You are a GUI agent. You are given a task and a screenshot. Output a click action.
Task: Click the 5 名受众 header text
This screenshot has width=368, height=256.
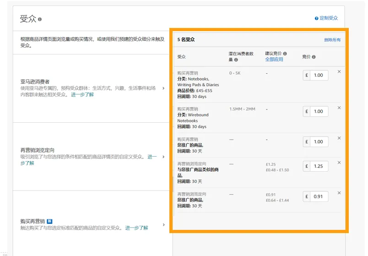click(x=186, y=39)
